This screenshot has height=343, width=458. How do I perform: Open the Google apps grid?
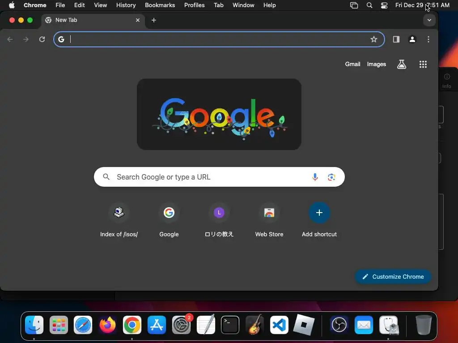pos(423,64)
